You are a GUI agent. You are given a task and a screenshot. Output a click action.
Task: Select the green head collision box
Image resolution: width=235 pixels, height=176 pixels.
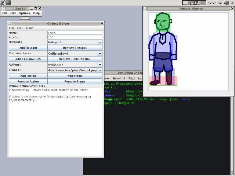[163, 23]
